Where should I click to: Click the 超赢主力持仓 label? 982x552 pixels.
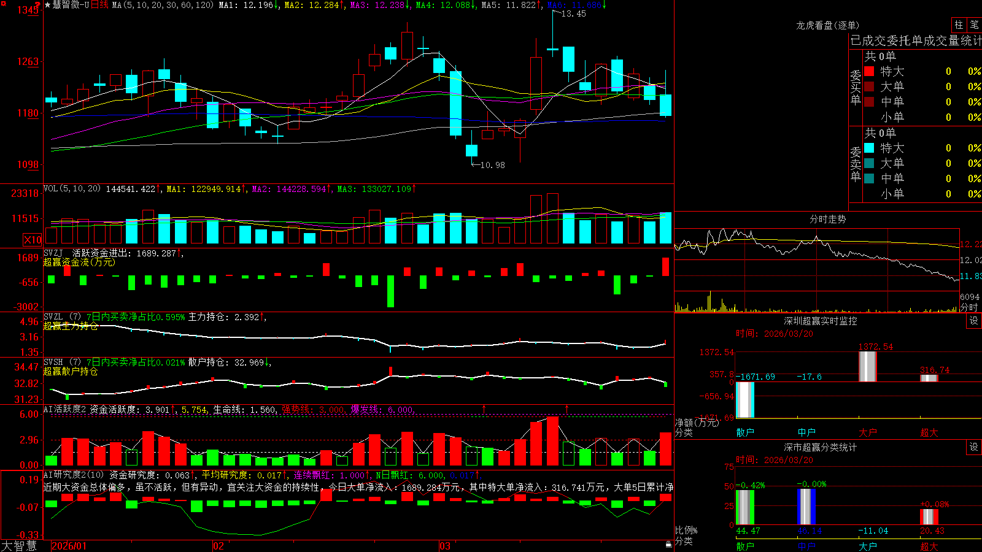coord(71,326)
